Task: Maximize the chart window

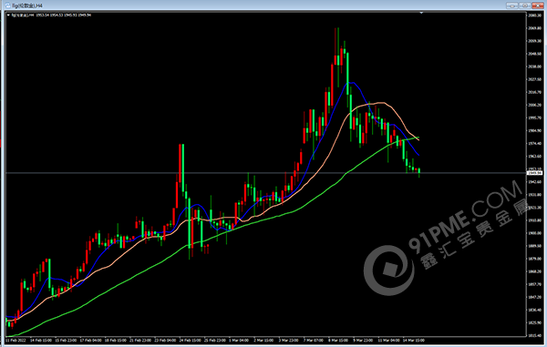Action: [x=525, y=5]
